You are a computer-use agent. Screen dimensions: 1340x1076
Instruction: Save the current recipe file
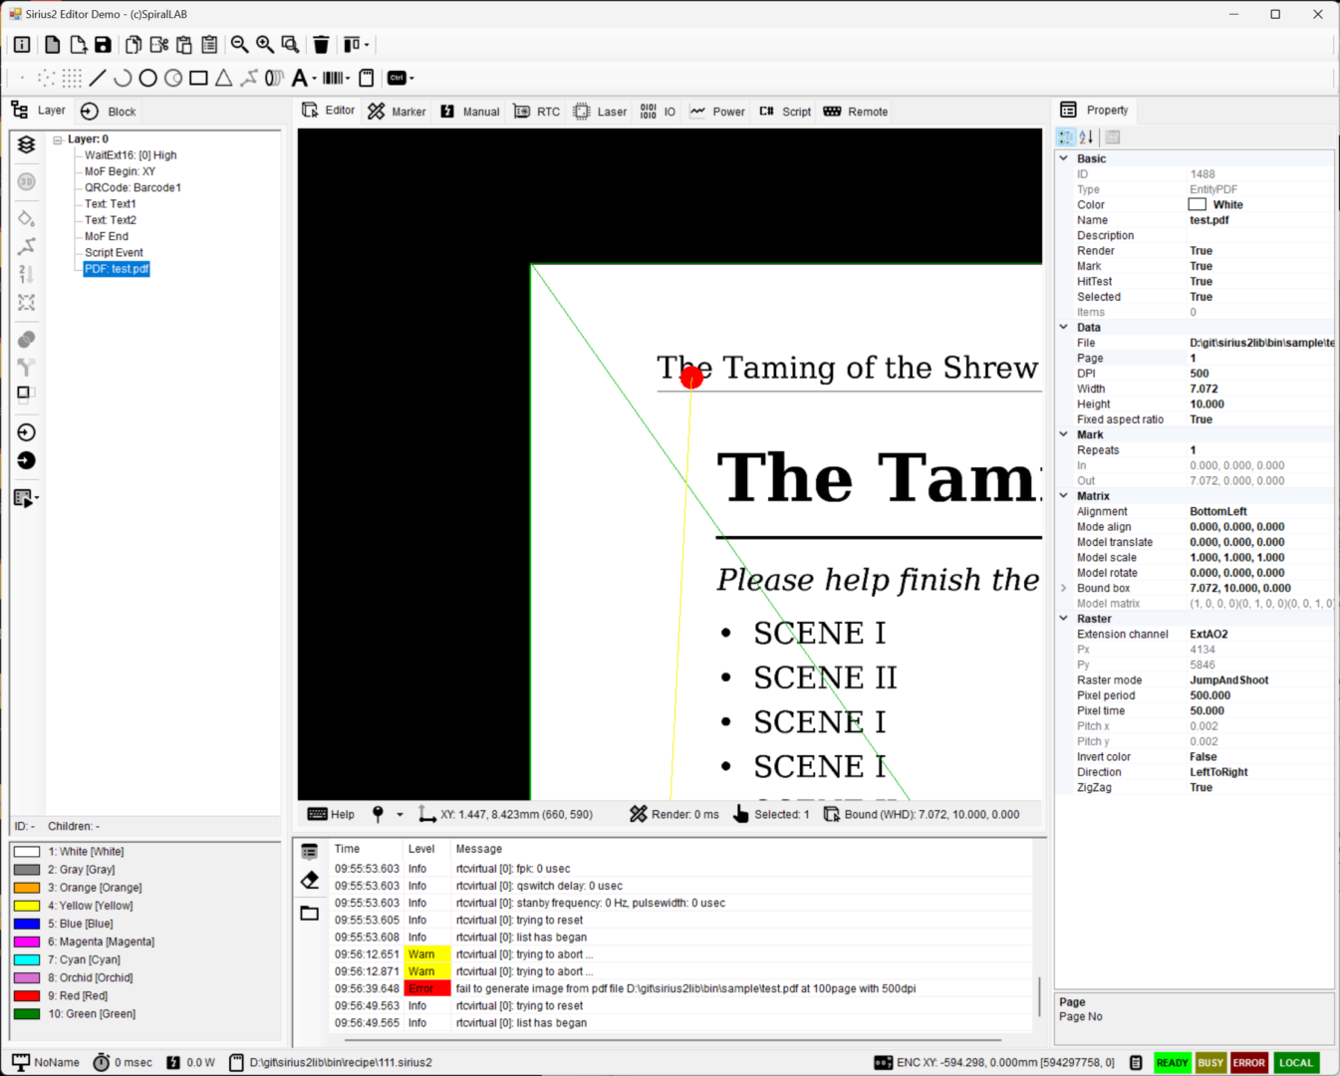pos(103,45)
